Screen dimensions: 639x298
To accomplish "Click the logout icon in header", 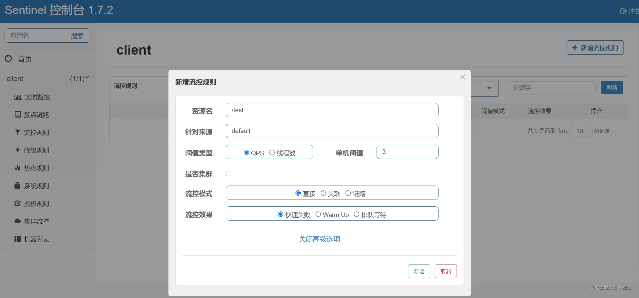I will coord(623,11).
